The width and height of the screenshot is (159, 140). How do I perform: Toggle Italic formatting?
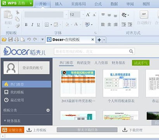(x=32, y=24)
